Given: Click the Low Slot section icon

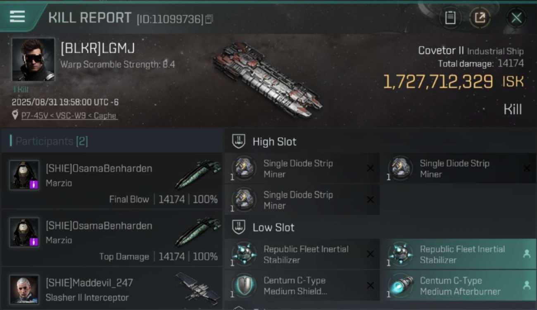Looking at the screenshot, I should pyautogui.click(x=239, y=227).
